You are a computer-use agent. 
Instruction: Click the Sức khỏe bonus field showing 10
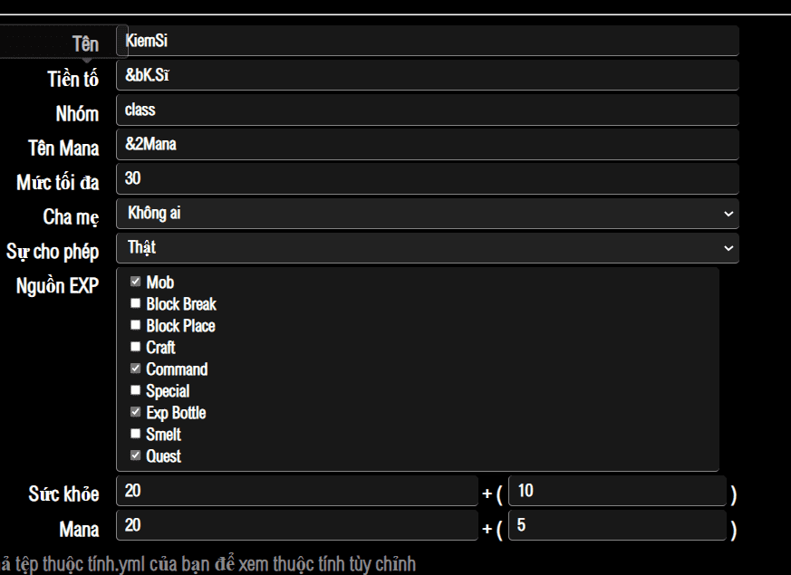[617, 492]
